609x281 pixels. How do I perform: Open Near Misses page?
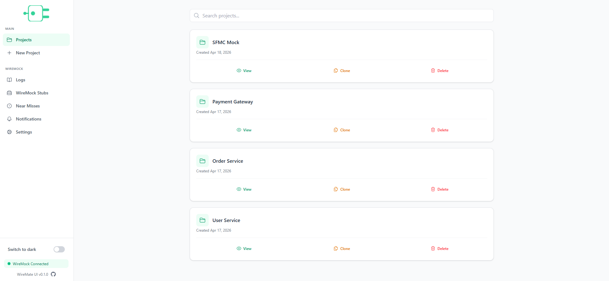[36, 106]
